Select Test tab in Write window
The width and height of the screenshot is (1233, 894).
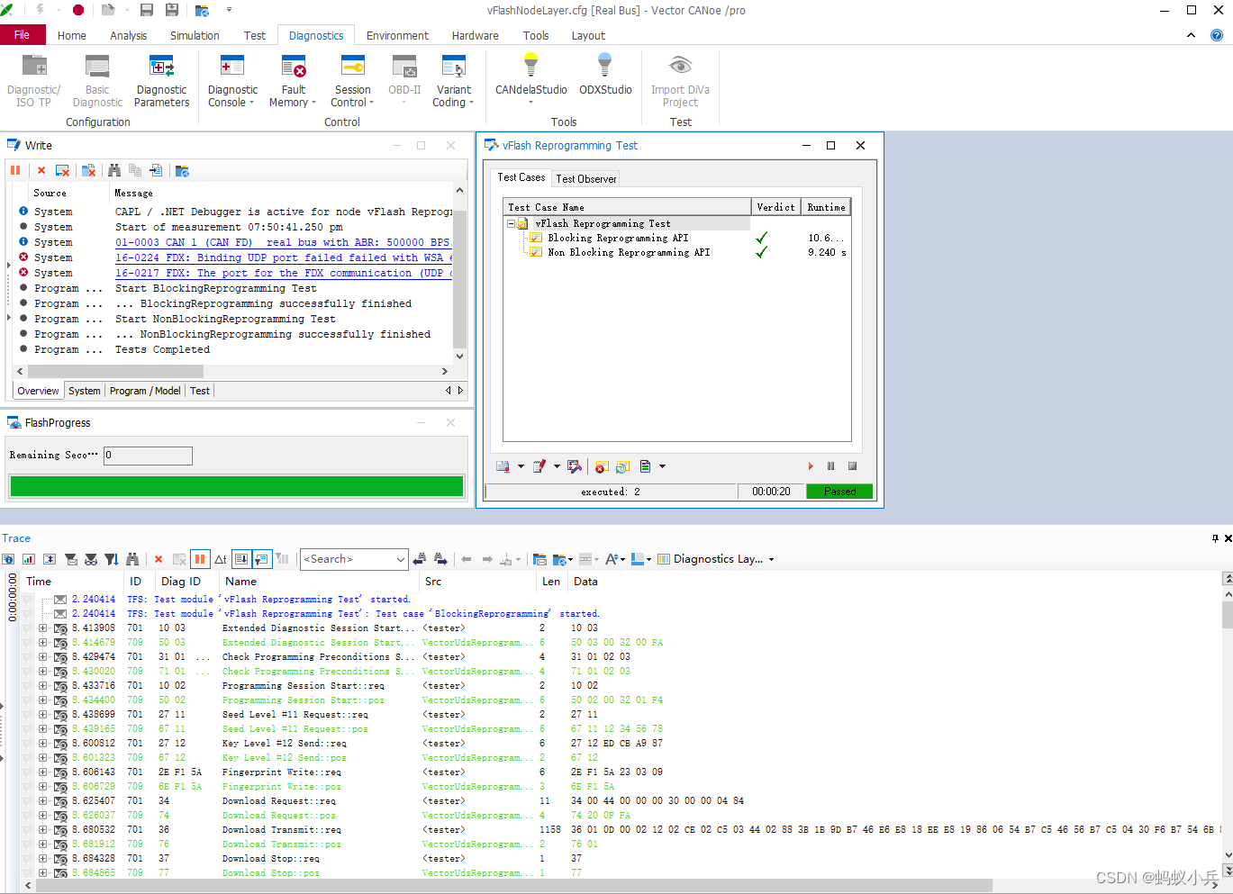pos(200,391)
